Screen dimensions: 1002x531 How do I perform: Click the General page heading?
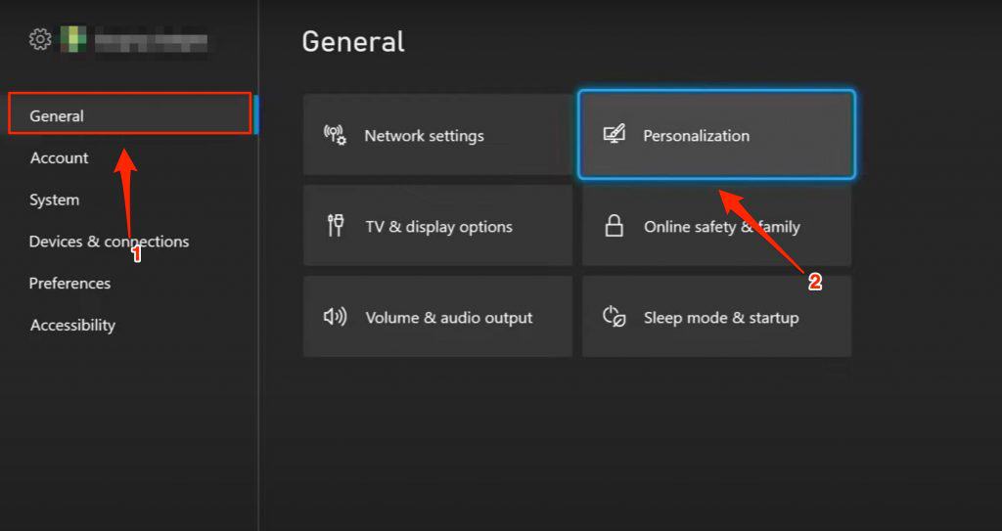click(353, 42)
